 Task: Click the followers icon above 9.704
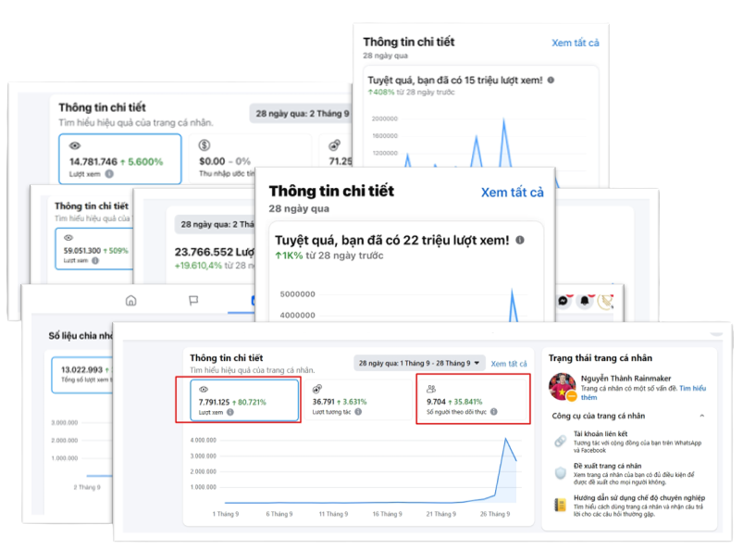(x=431, y=389)
